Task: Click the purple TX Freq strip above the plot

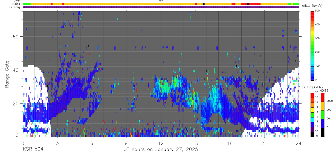Action: point(161,7)
